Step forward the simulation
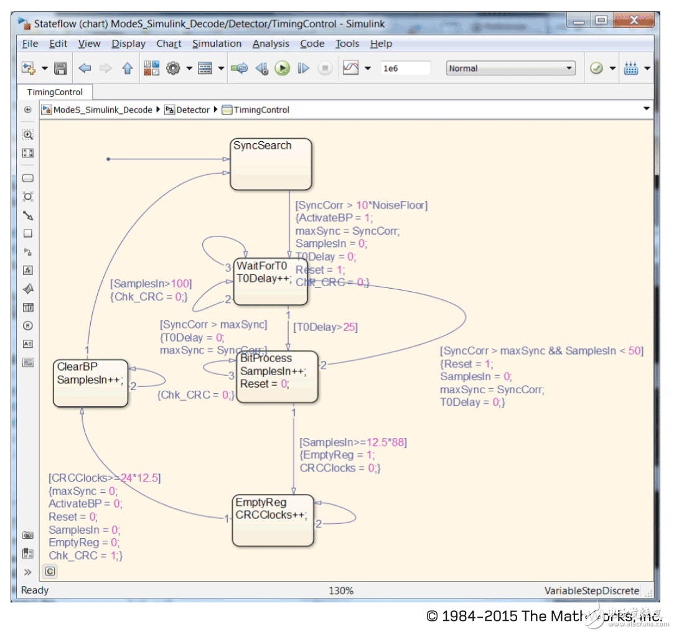Viewport: 674px width, 634px height. [x=303, y=68]
